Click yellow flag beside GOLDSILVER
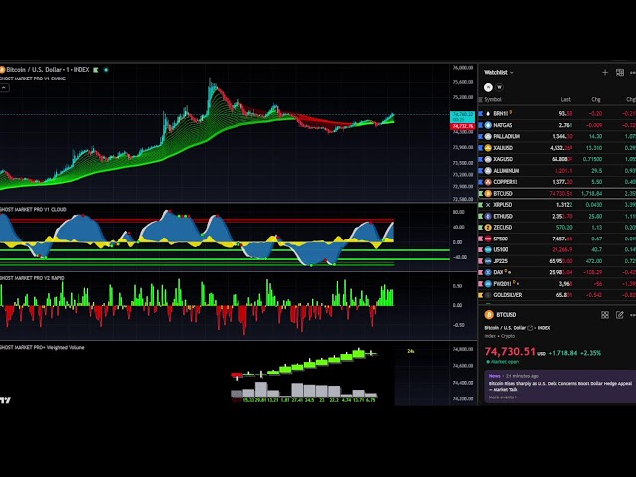Screen dimensions: 636x477 tap(481, 295)
